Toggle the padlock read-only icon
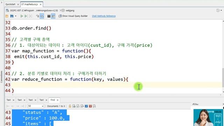Screen dimensions: 224x126 (70, 106)
